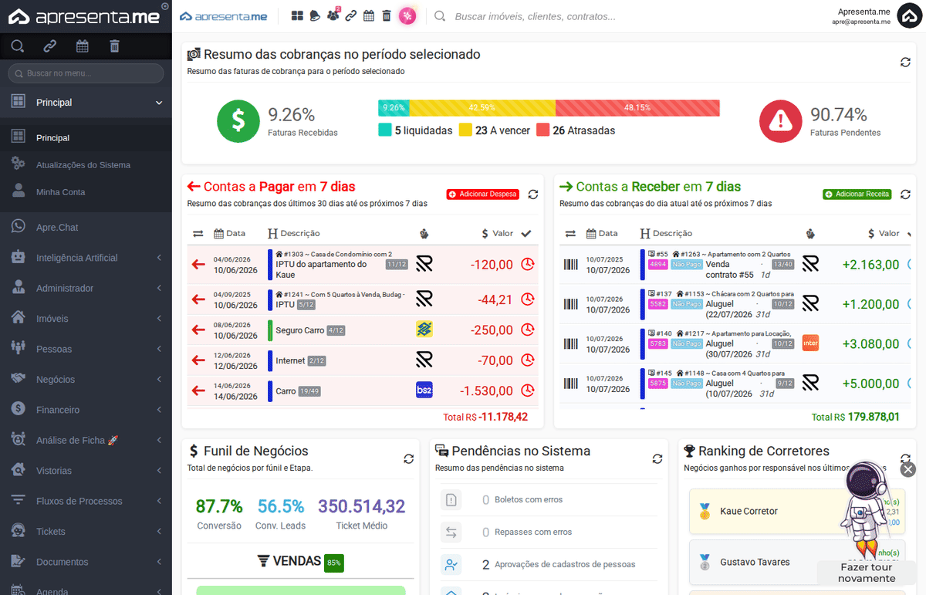The height and width of the screenshot is (595, 926).
Task: Expand the Financeiro menu
Action: click(x=86, y=410)
